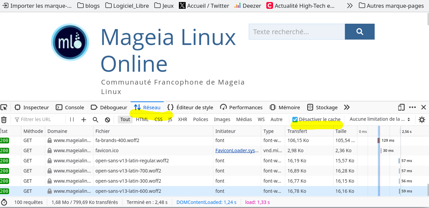Close the developer tools panel
Image resolution: width=429 pixels, height=208 pixels.
click(x=424, y=108)
